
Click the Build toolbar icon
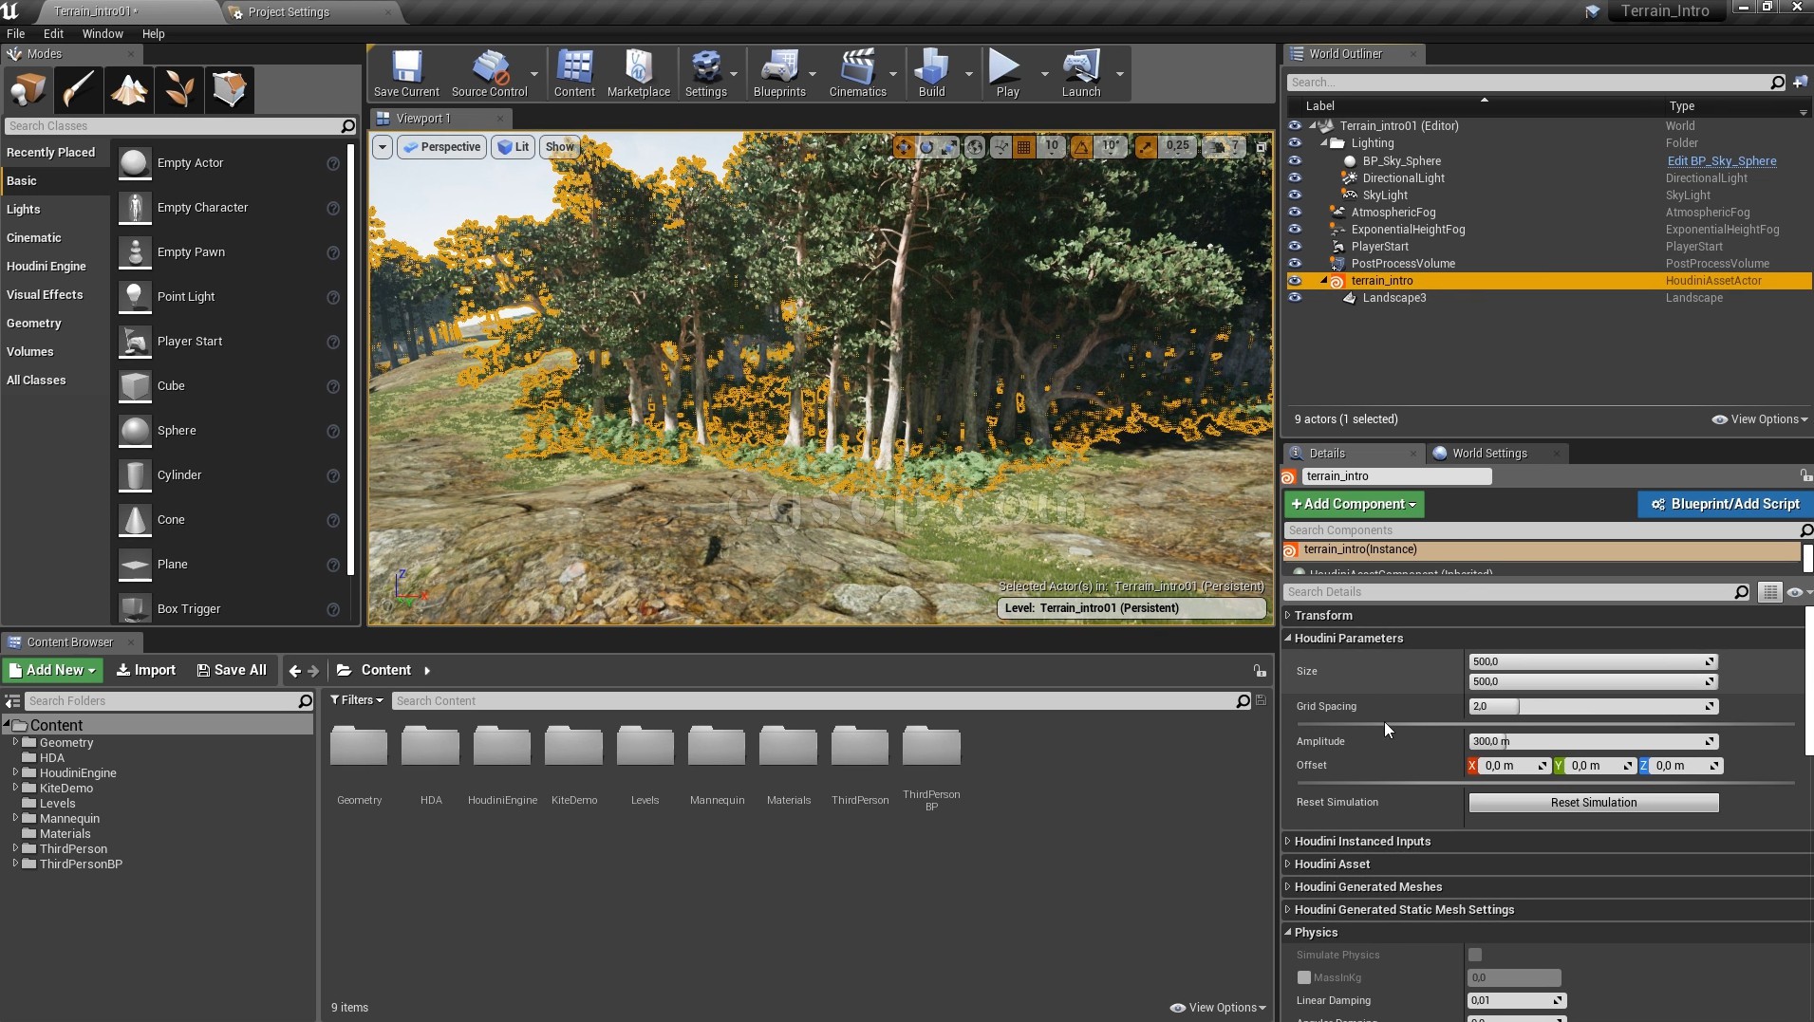(931, 73)
